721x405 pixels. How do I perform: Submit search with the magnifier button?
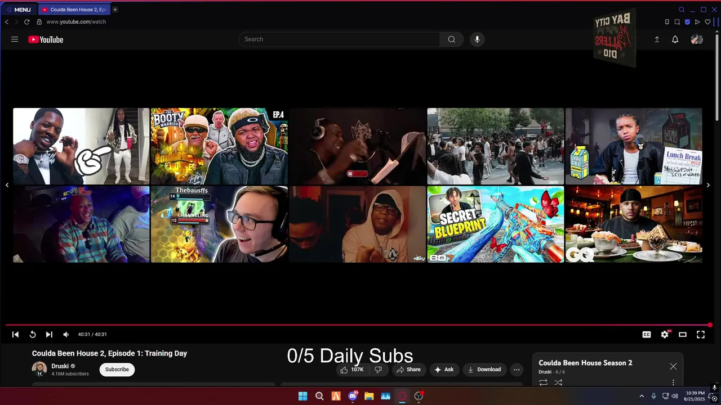coord(452,39)
